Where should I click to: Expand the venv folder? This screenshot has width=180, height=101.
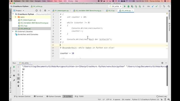tap(16, 17)
